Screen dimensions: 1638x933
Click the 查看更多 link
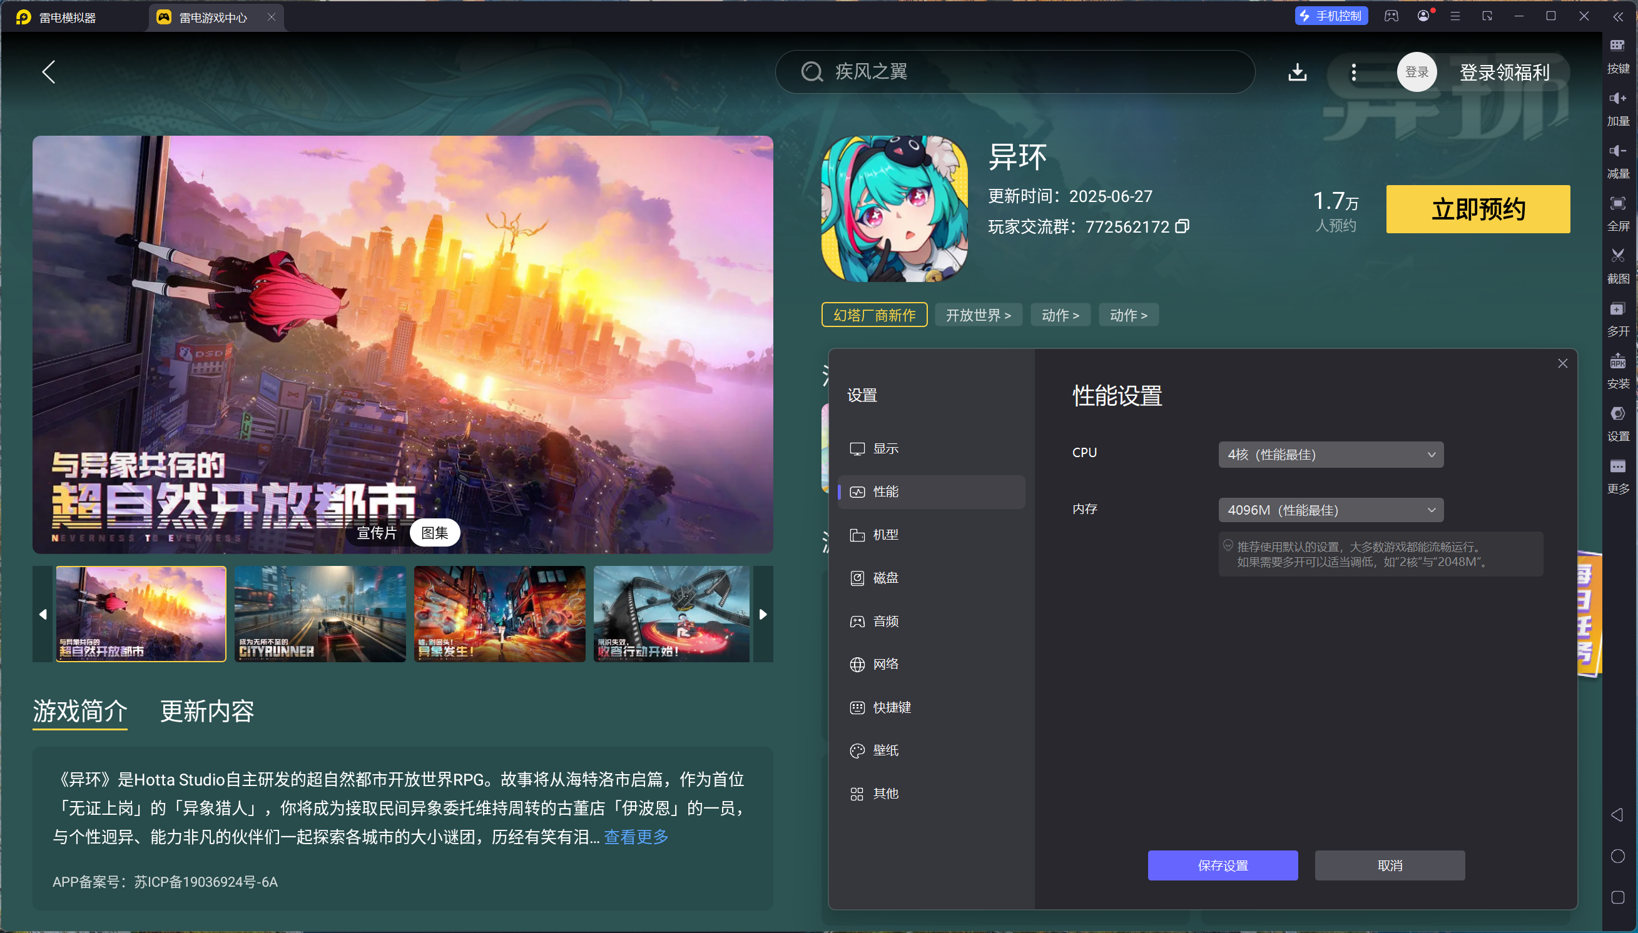[x=636, y=837]
